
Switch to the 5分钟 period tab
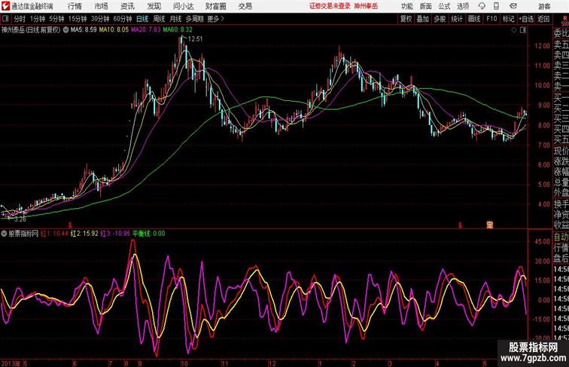[56, 19]
